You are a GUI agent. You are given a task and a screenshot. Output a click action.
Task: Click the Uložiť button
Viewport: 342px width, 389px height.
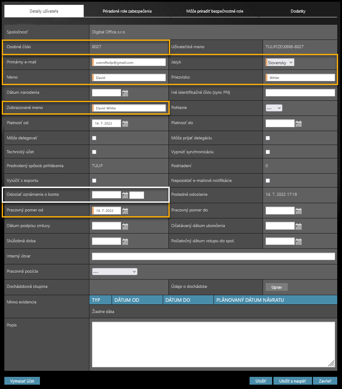coord(260,381)
